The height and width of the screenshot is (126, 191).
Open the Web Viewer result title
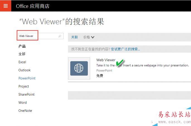coord(106,60)
